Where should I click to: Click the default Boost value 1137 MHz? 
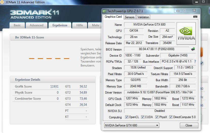(188, 105)
